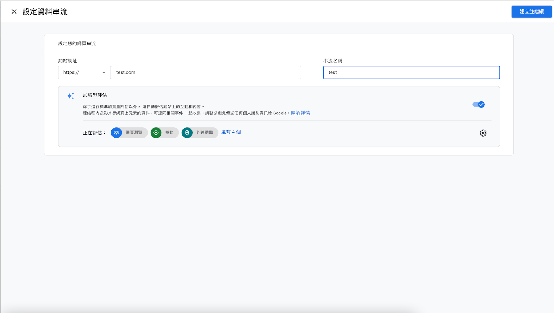
Task: Open the 瞭解詳情 link
Action: pyautogui.click(x=300, y=113)
